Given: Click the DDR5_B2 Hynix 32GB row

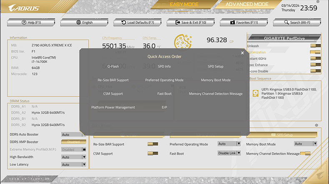Looking at the screenshot, I should pyautogui.click(x=38, y=125).
